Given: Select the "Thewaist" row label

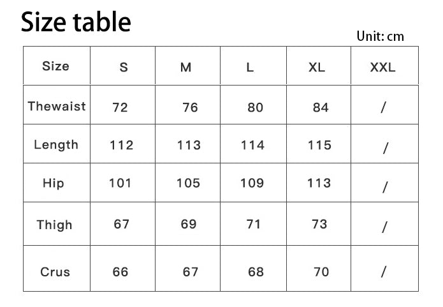Looking at the screenshot, I should [x=57, y=106].
